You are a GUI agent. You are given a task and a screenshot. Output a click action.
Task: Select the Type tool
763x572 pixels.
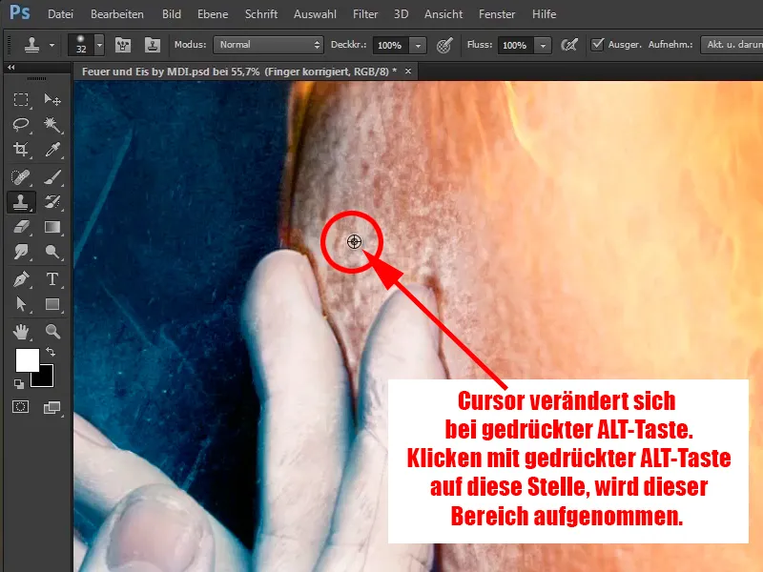pyautogui.click(x=52, y=279)
